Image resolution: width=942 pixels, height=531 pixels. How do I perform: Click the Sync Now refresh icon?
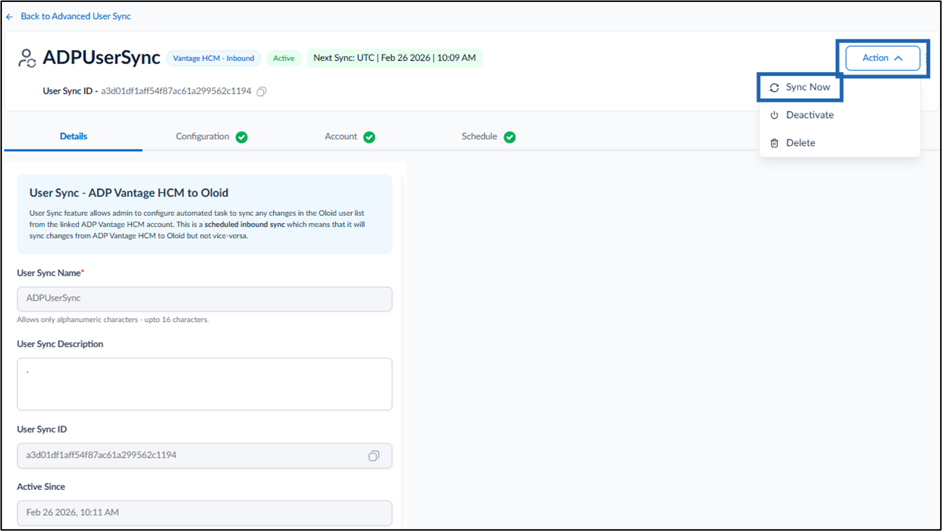tap(774, 87)
